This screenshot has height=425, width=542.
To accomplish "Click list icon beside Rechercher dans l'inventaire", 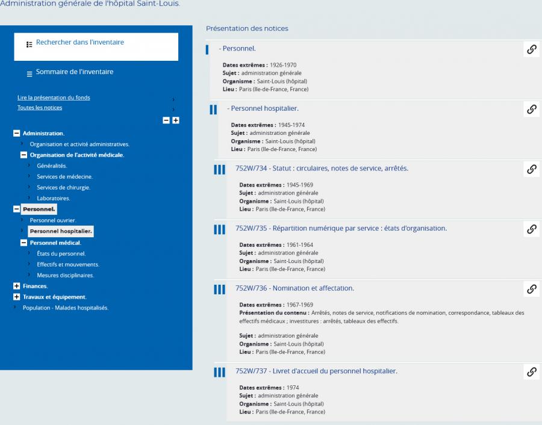I will pos(30,44).
